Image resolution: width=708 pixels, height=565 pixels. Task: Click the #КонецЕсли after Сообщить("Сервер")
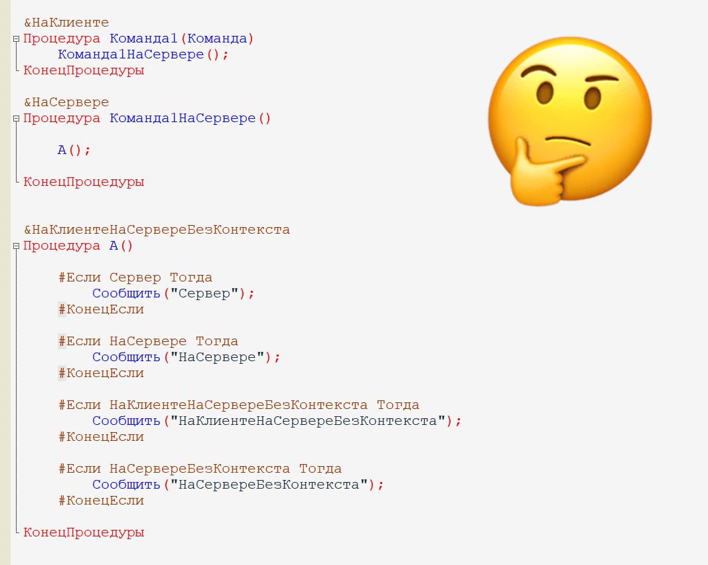[101, 309]
